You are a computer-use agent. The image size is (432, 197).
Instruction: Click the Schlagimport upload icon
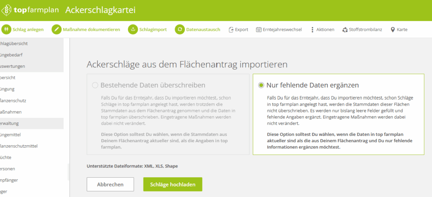coord(133,29)
